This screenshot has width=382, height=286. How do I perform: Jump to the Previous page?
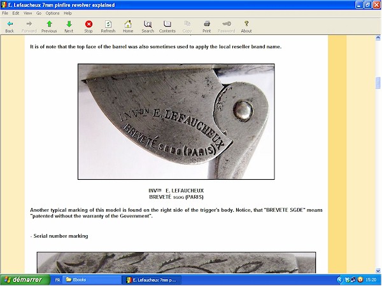point(49,27)
